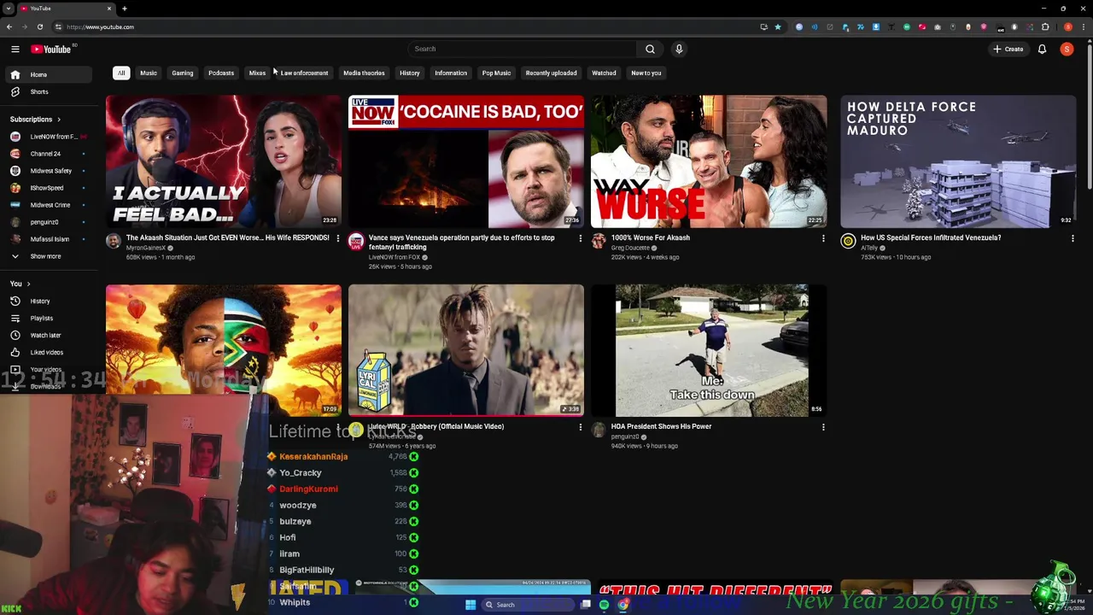The height and width of the screenshot is (615, 1093).
Task: Expand the Subscriptions section header
Action: [35, 119]
